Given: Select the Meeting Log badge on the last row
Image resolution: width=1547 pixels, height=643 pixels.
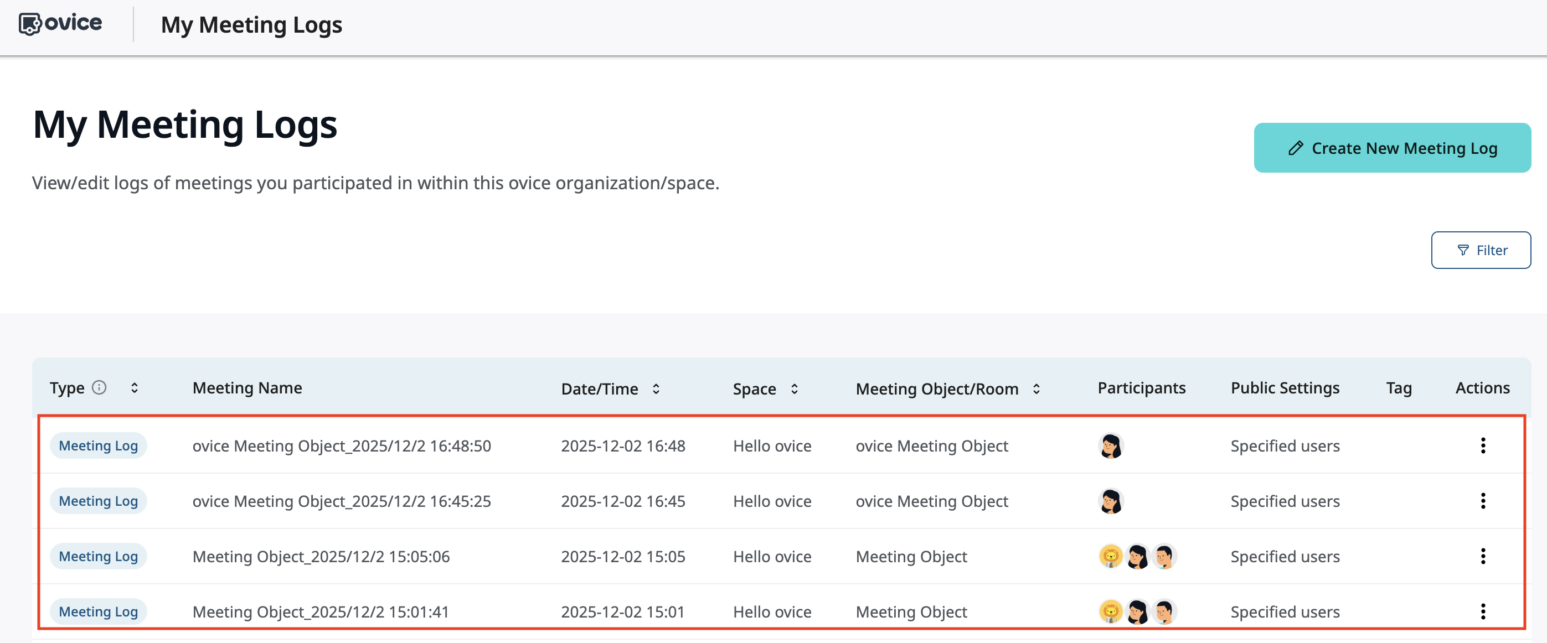Looking at the screenshot, I should pos(98,611).
